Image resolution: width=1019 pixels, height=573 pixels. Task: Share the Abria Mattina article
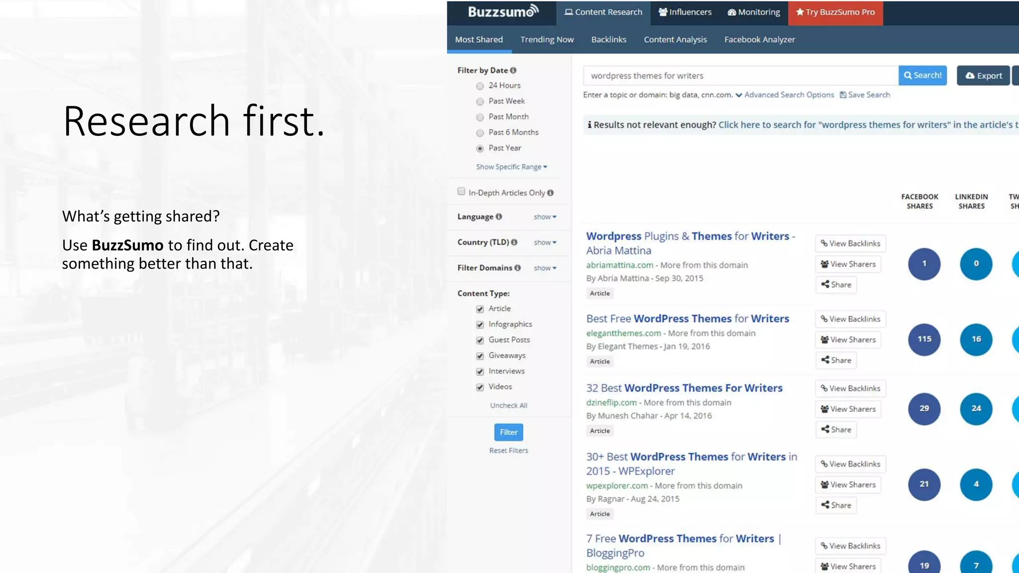coord(836,285)
